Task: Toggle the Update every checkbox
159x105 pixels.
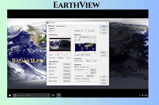Action: tap(75, 31)
